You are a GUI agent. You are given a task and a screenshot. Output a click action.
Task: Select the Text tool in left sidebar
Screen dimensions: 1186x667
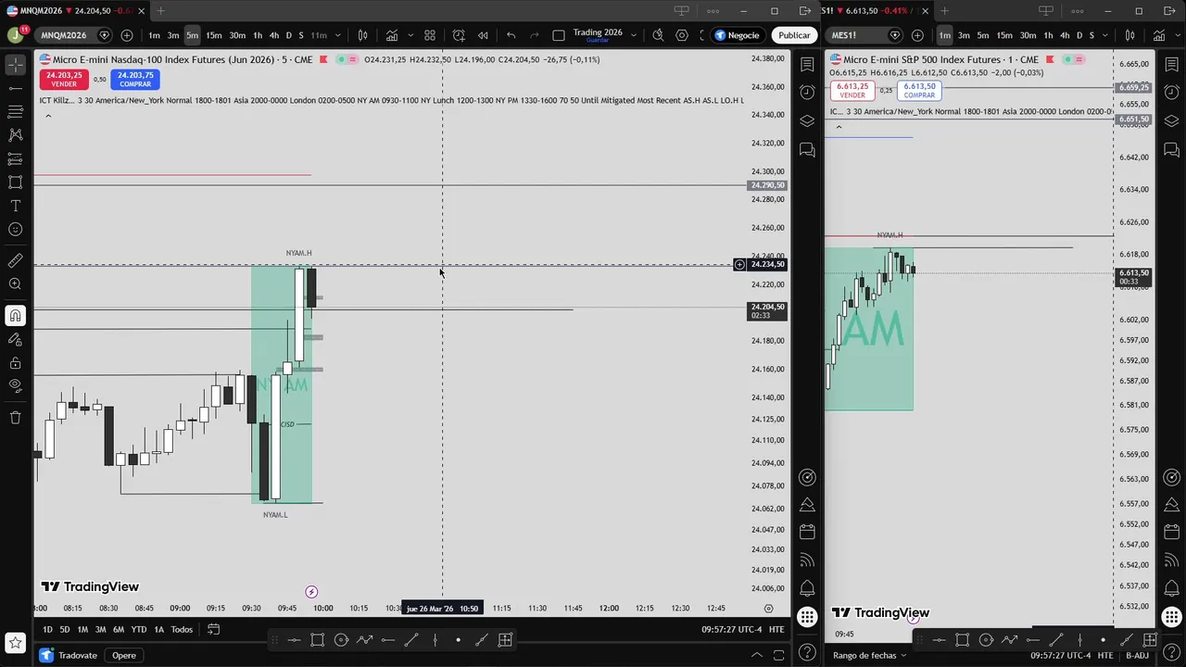(15, 206)
